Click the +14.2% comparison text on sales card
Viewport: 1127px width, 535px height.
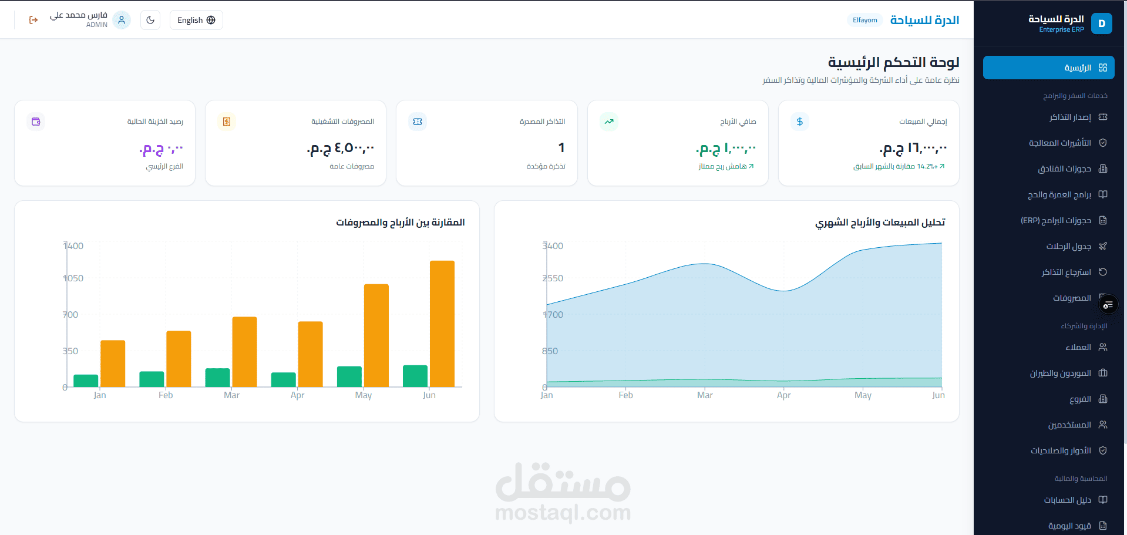(x=899, y=166)
